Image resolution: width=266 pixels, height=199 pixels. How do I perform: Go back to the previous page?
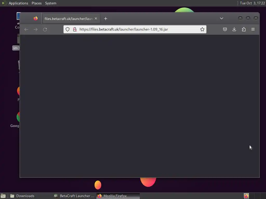click(x=26, y=30)
